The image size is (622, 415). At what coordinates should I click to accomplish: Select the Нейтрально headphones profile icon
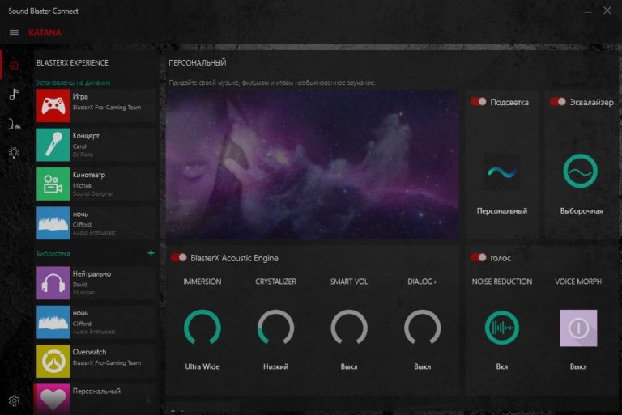pyautogui.click(x=53, y=282)
